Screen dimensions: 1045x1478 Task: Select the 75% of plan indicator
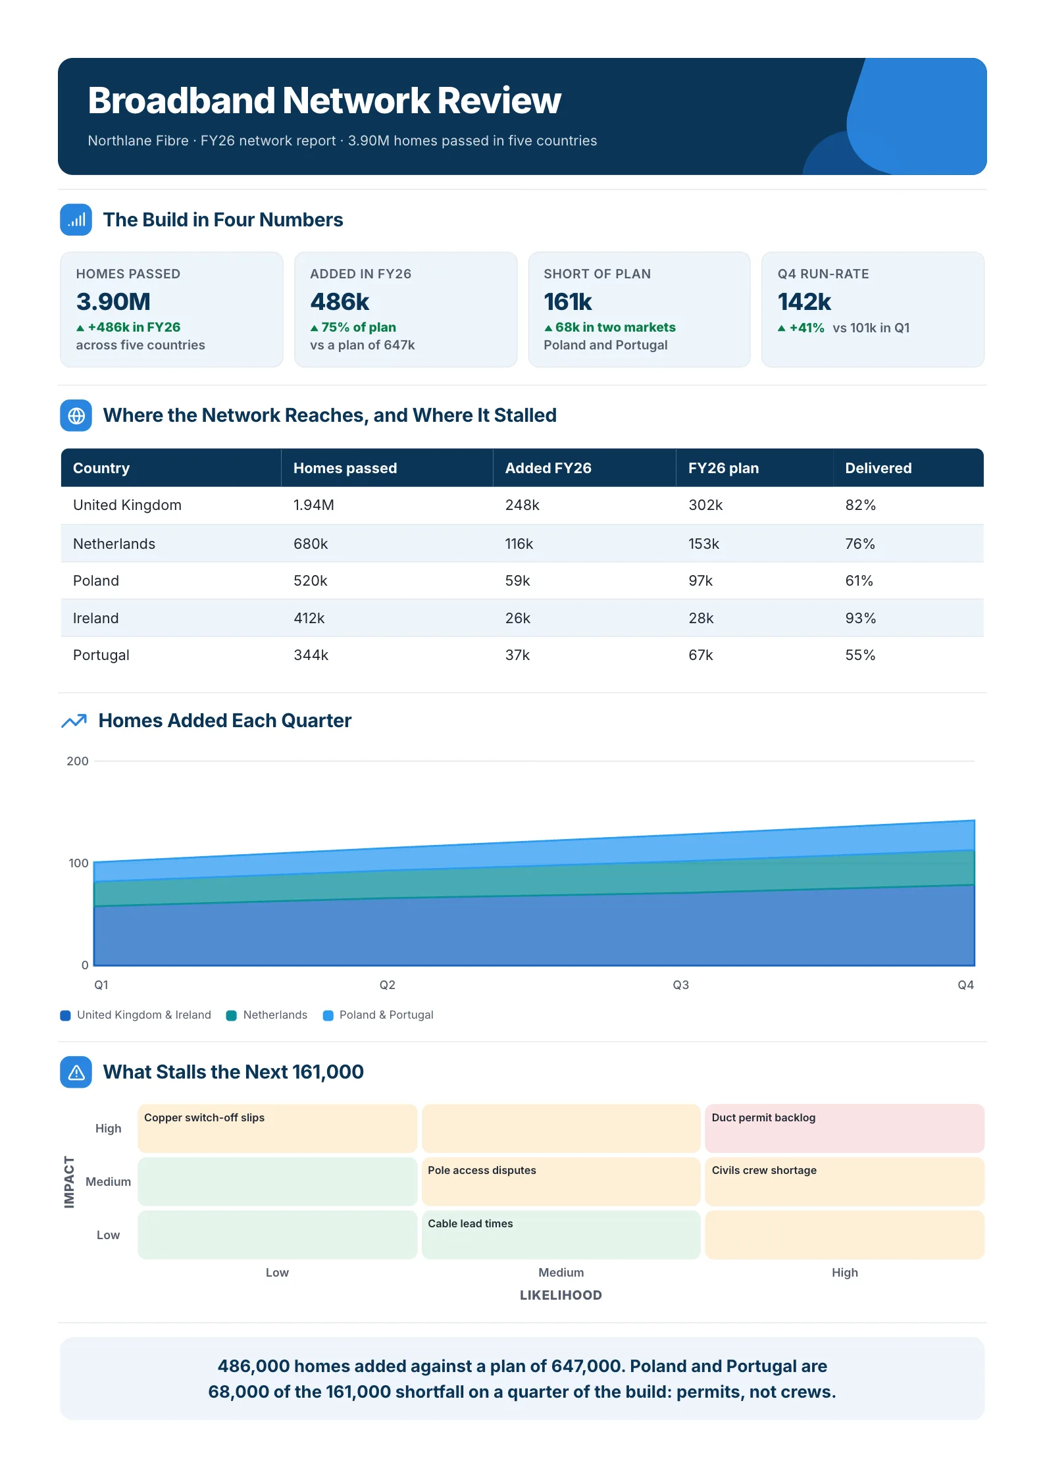(x=353, y=328)
